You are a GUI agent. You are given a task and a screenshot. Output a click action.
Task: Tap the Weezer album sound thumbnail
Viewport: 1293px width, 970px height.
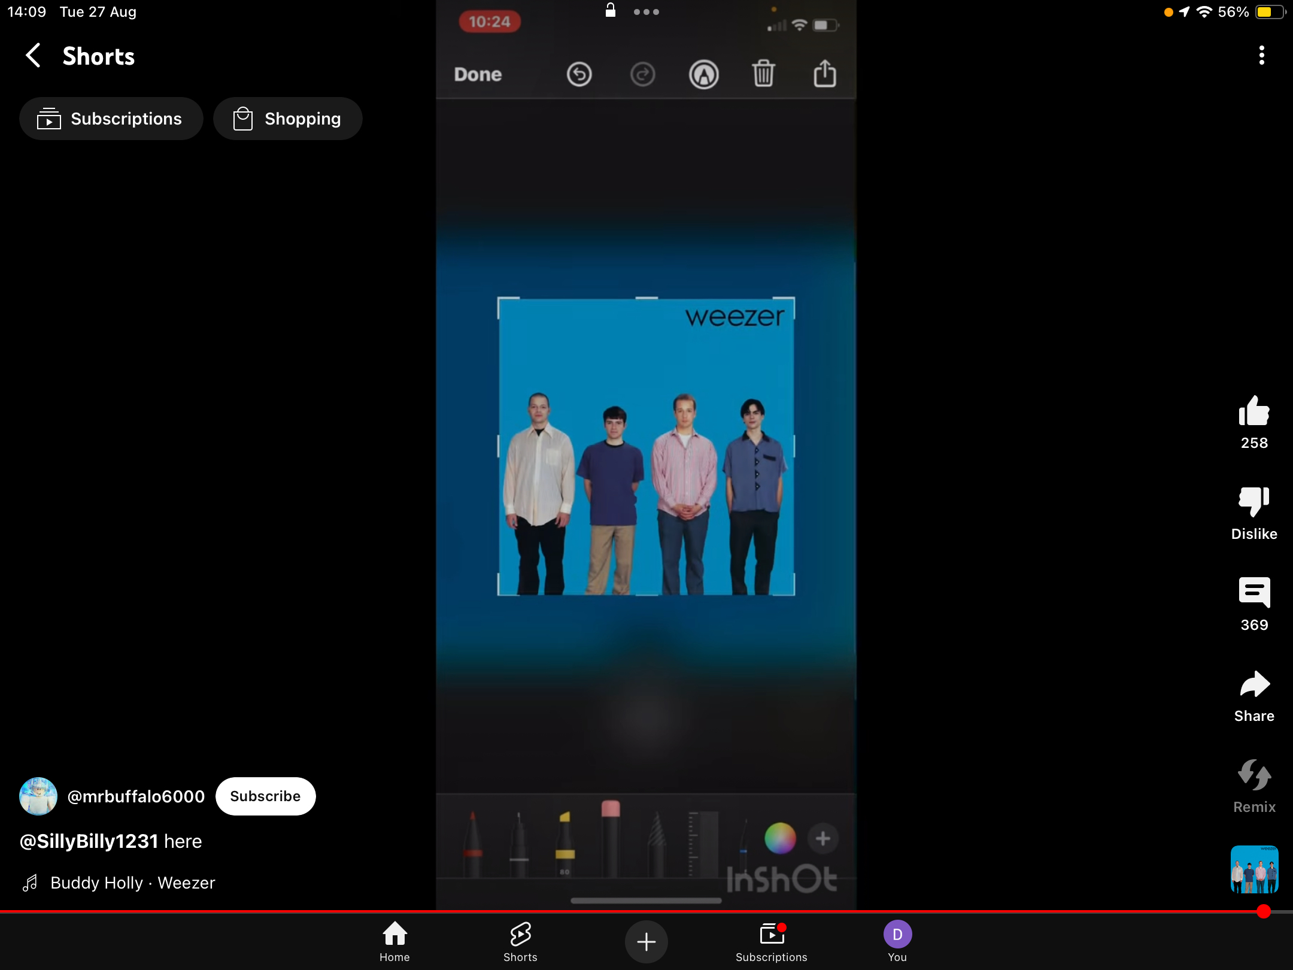pos(1253,869)
